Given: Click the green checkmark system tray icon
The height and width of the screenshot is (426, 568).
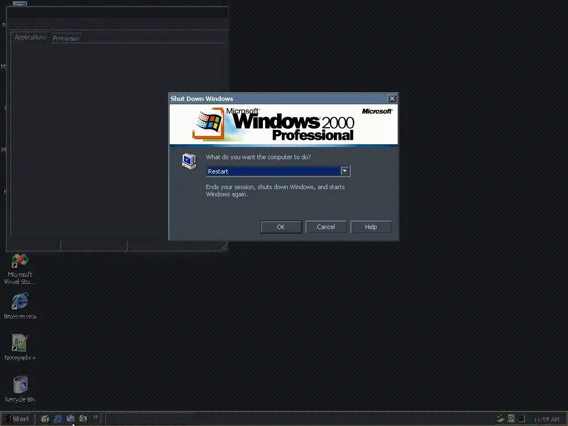Looking at the screenshot, I should 501,419.
